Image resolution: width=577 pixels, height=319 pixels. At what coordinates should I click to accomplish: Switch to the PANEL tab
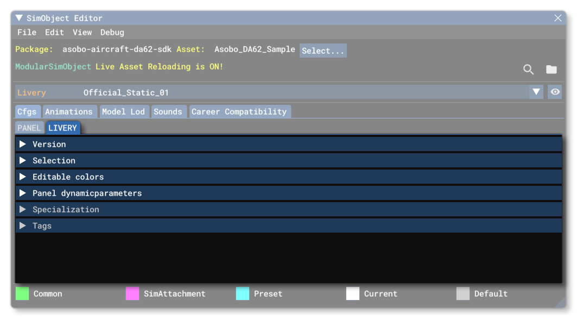29,128
